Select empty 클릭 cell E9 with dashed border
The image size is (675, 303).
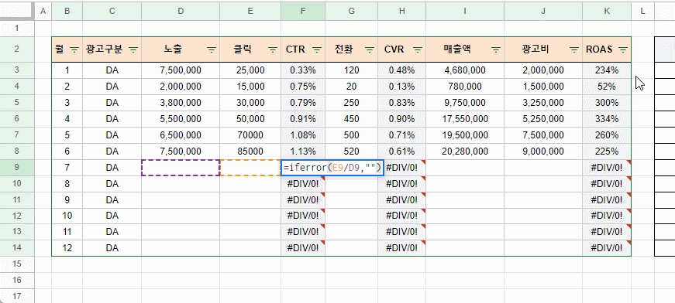click(x=250, y=168)
